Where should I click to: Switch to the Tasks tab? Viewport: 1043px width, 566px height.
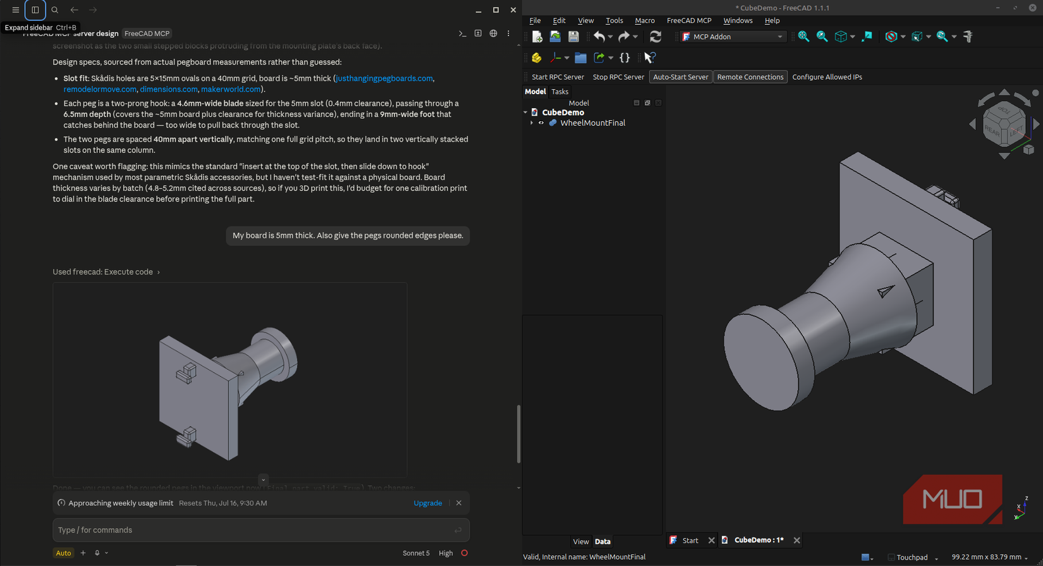559,92
